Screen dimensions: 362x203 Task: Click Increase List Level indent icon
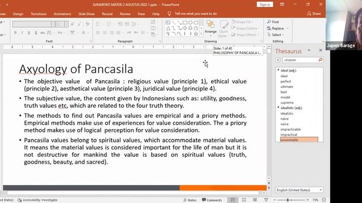coord(127,24)
